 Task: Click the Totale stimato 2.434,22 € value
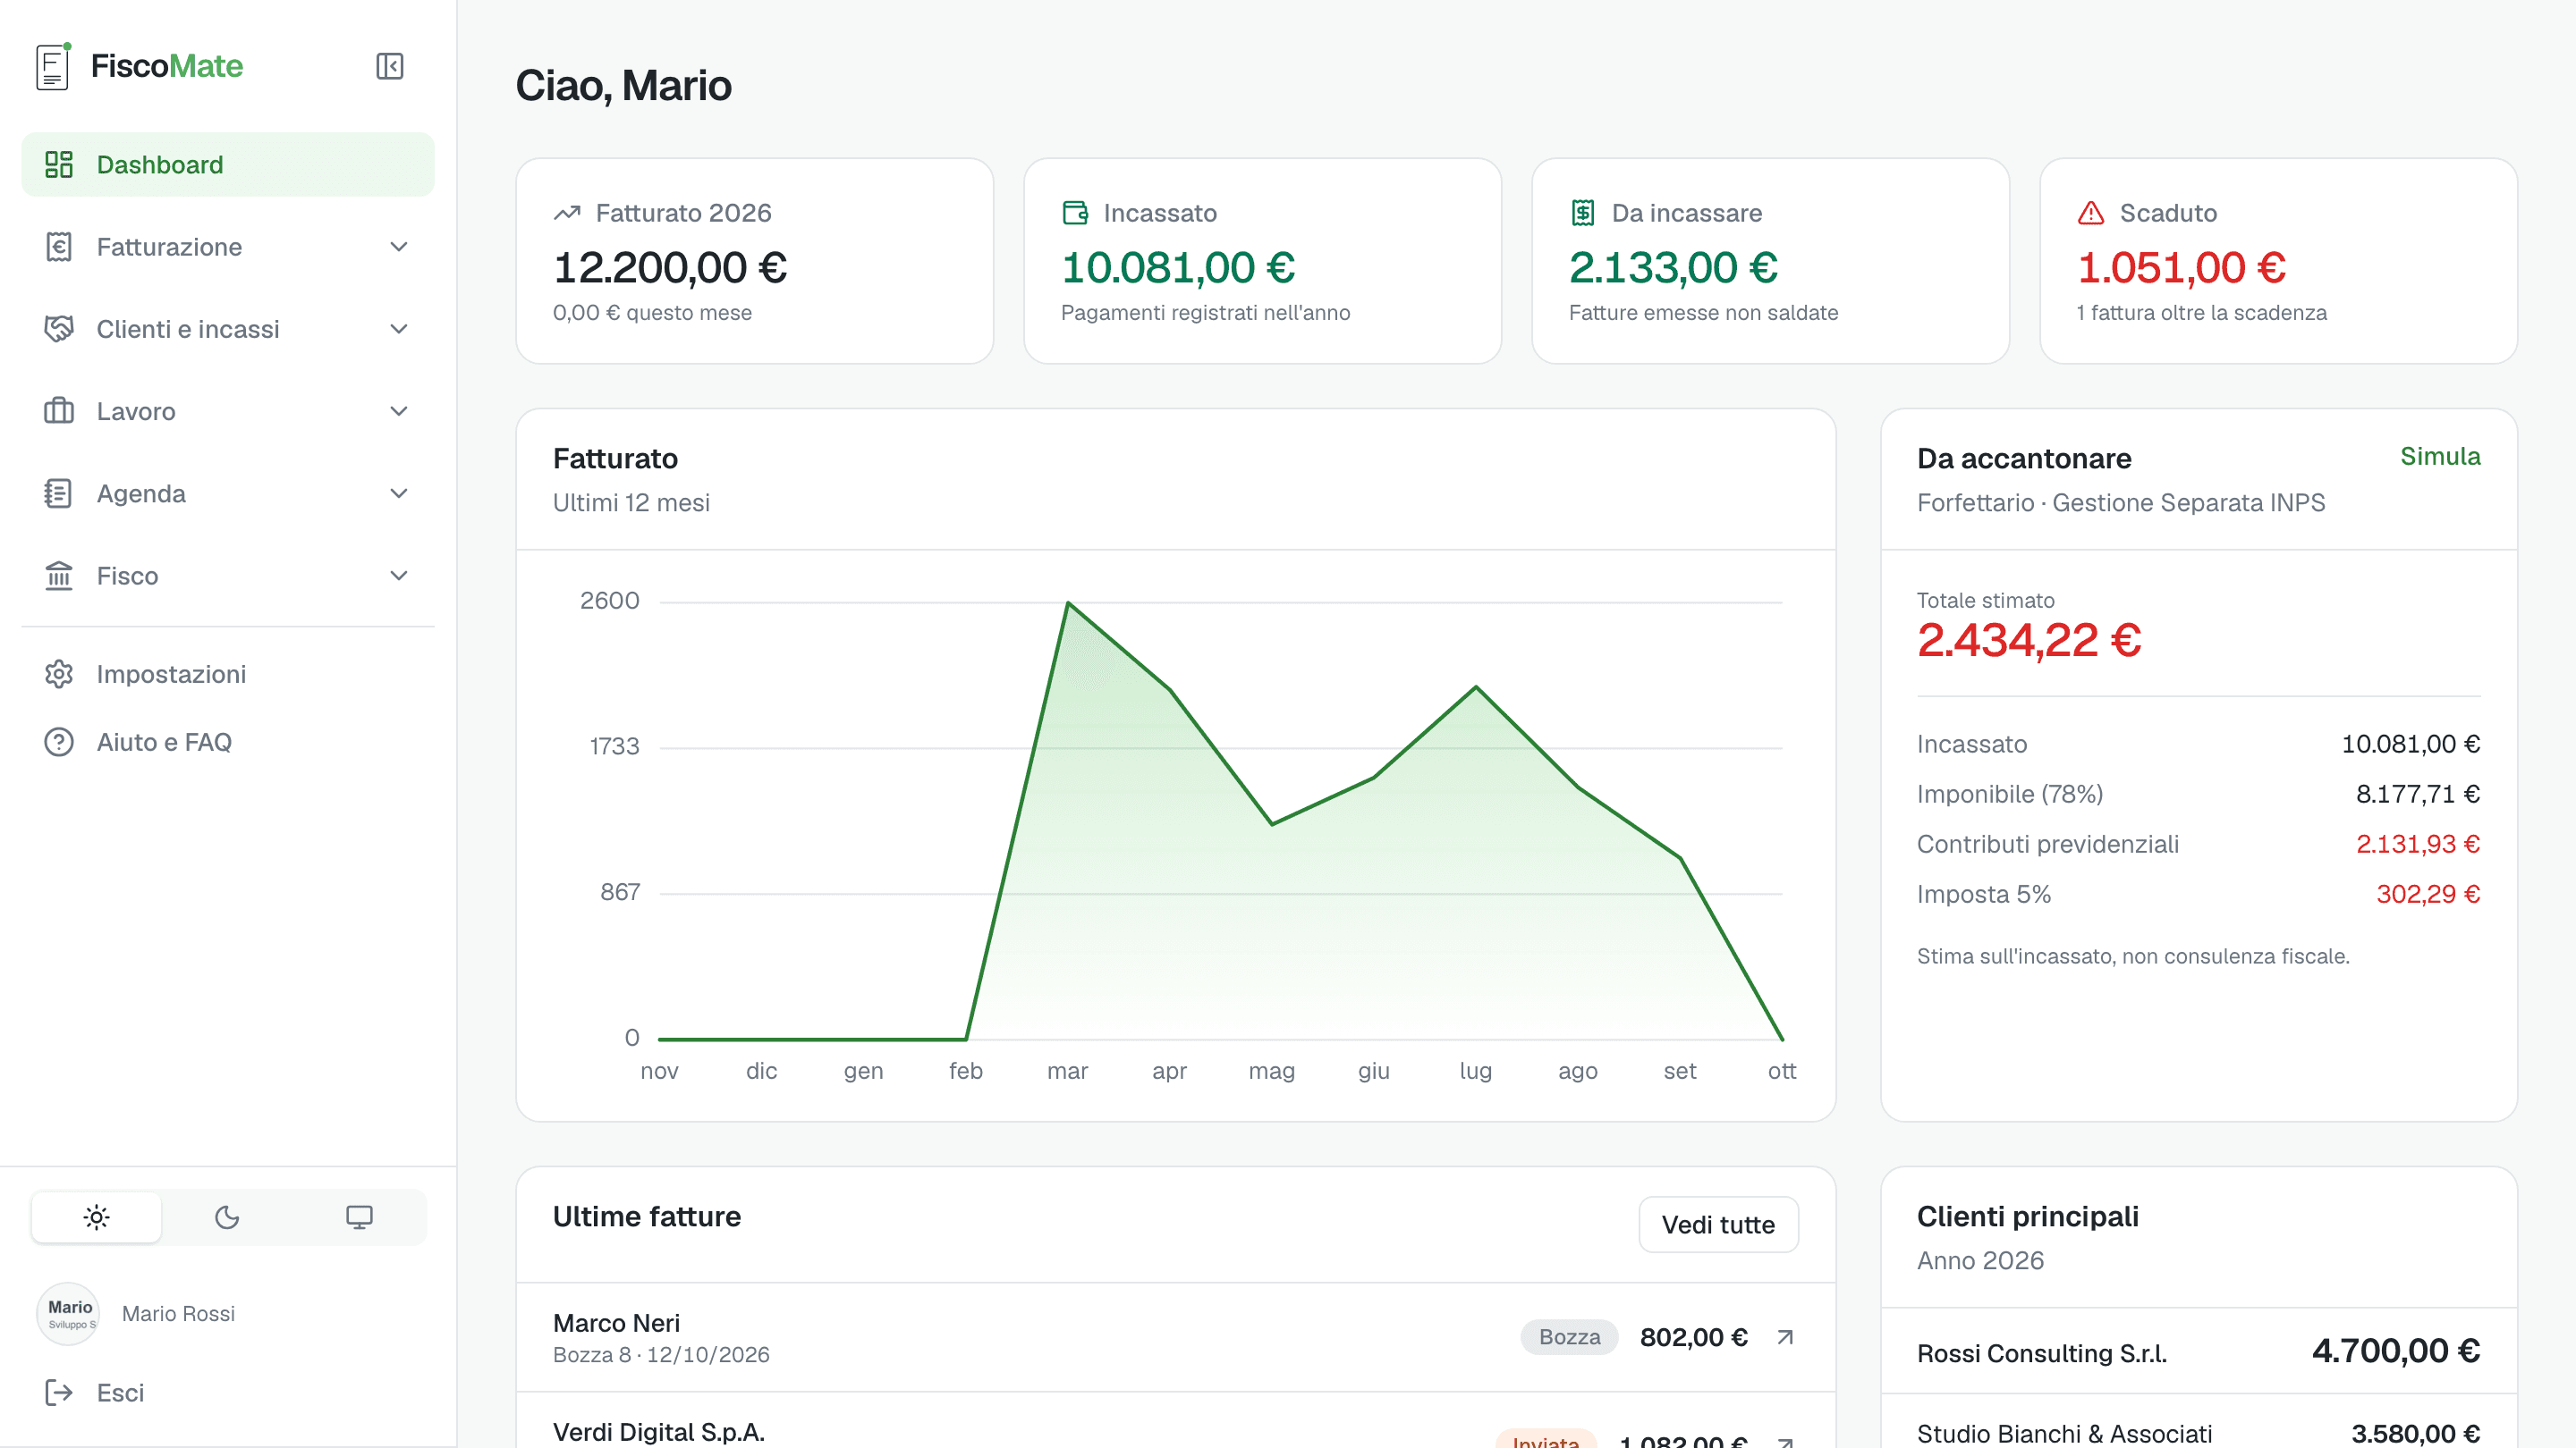point(2029,641)
